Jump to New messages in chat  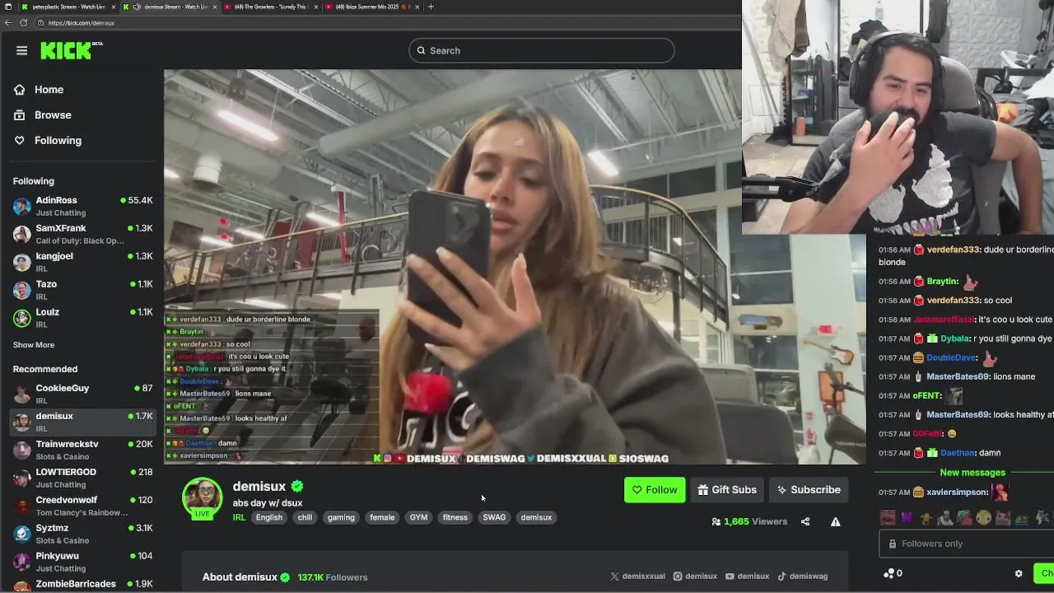tap(972, 473)
